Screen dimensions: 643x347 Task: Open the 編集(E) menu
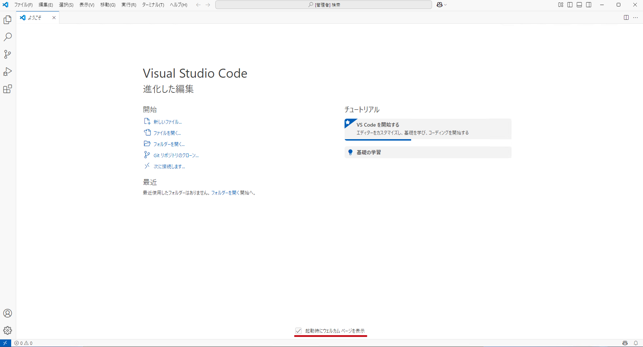[46, 5]
